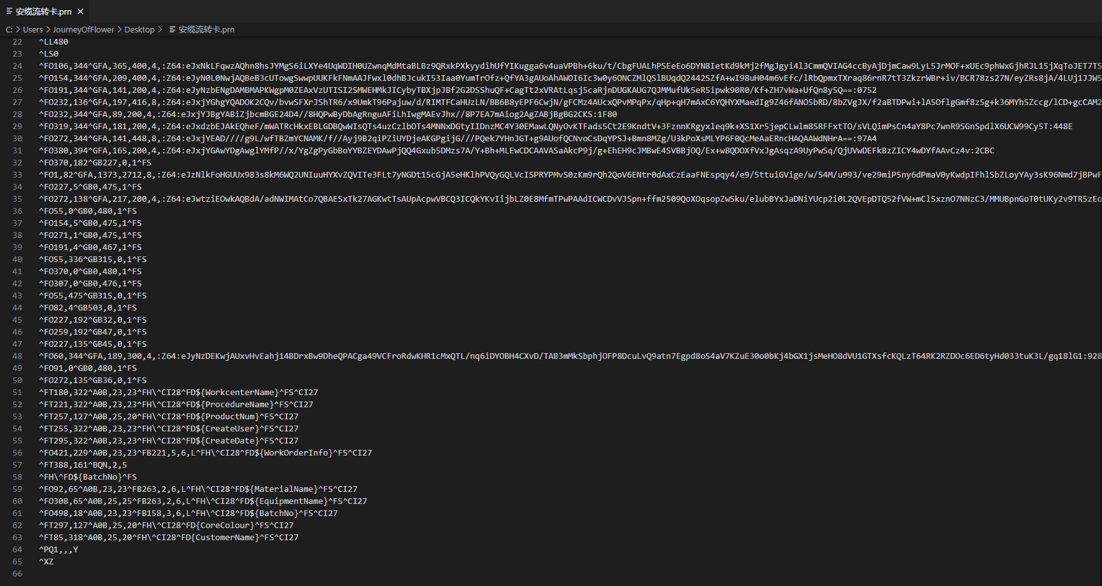Expand the chevron after Users breadcrumb
This screenshot has height=586, width=1102.
[x=48, y=29]
